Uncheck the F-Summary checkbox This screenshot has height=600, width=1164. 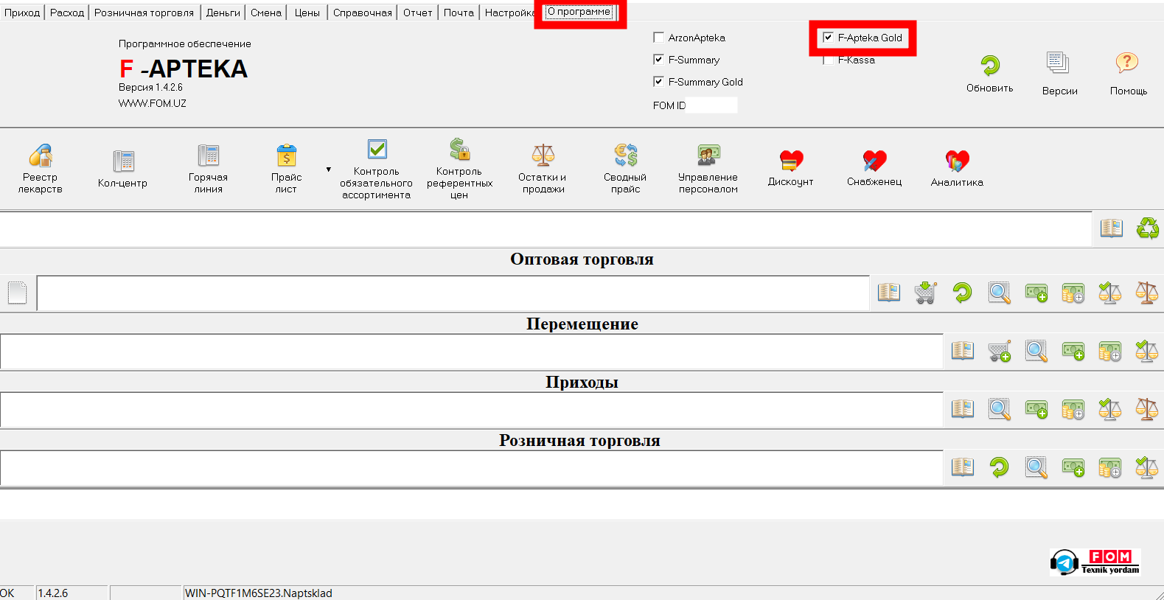[659, 59]
